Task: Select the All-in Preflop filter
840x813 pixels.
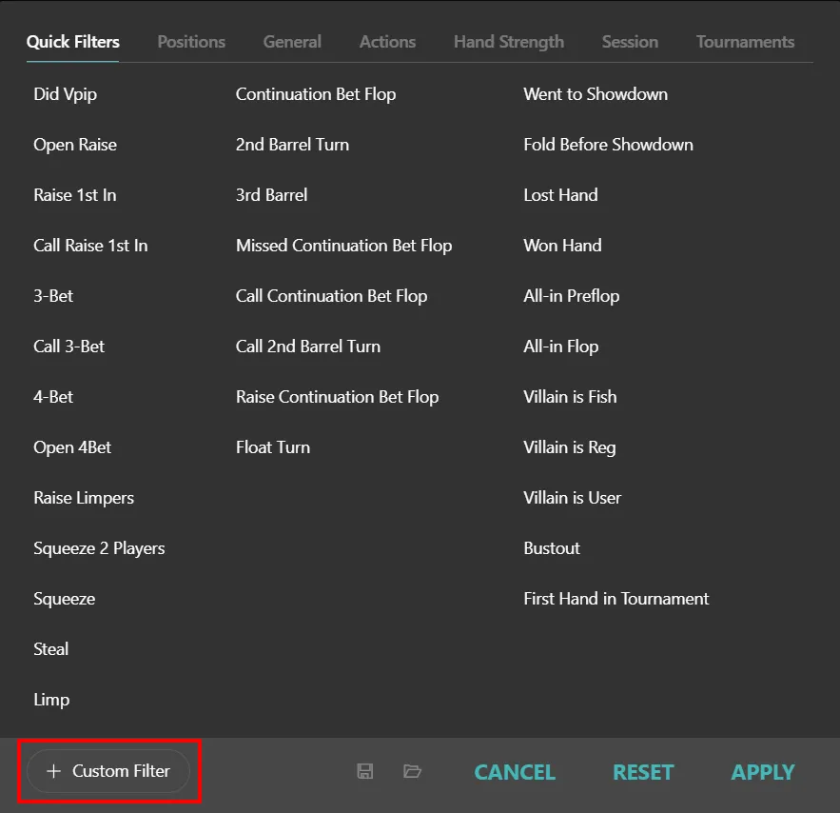Action: pos(571,296)
